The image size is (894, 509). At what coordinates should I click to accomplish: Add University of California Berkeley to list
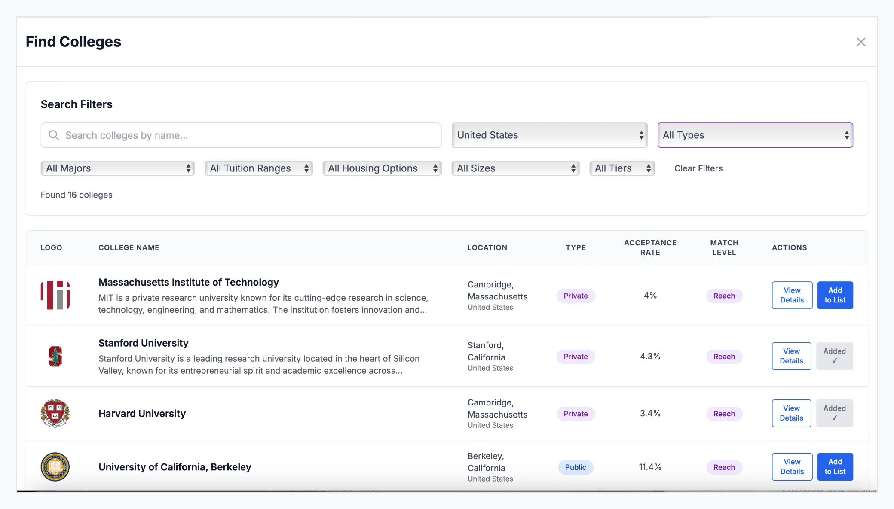835,466
